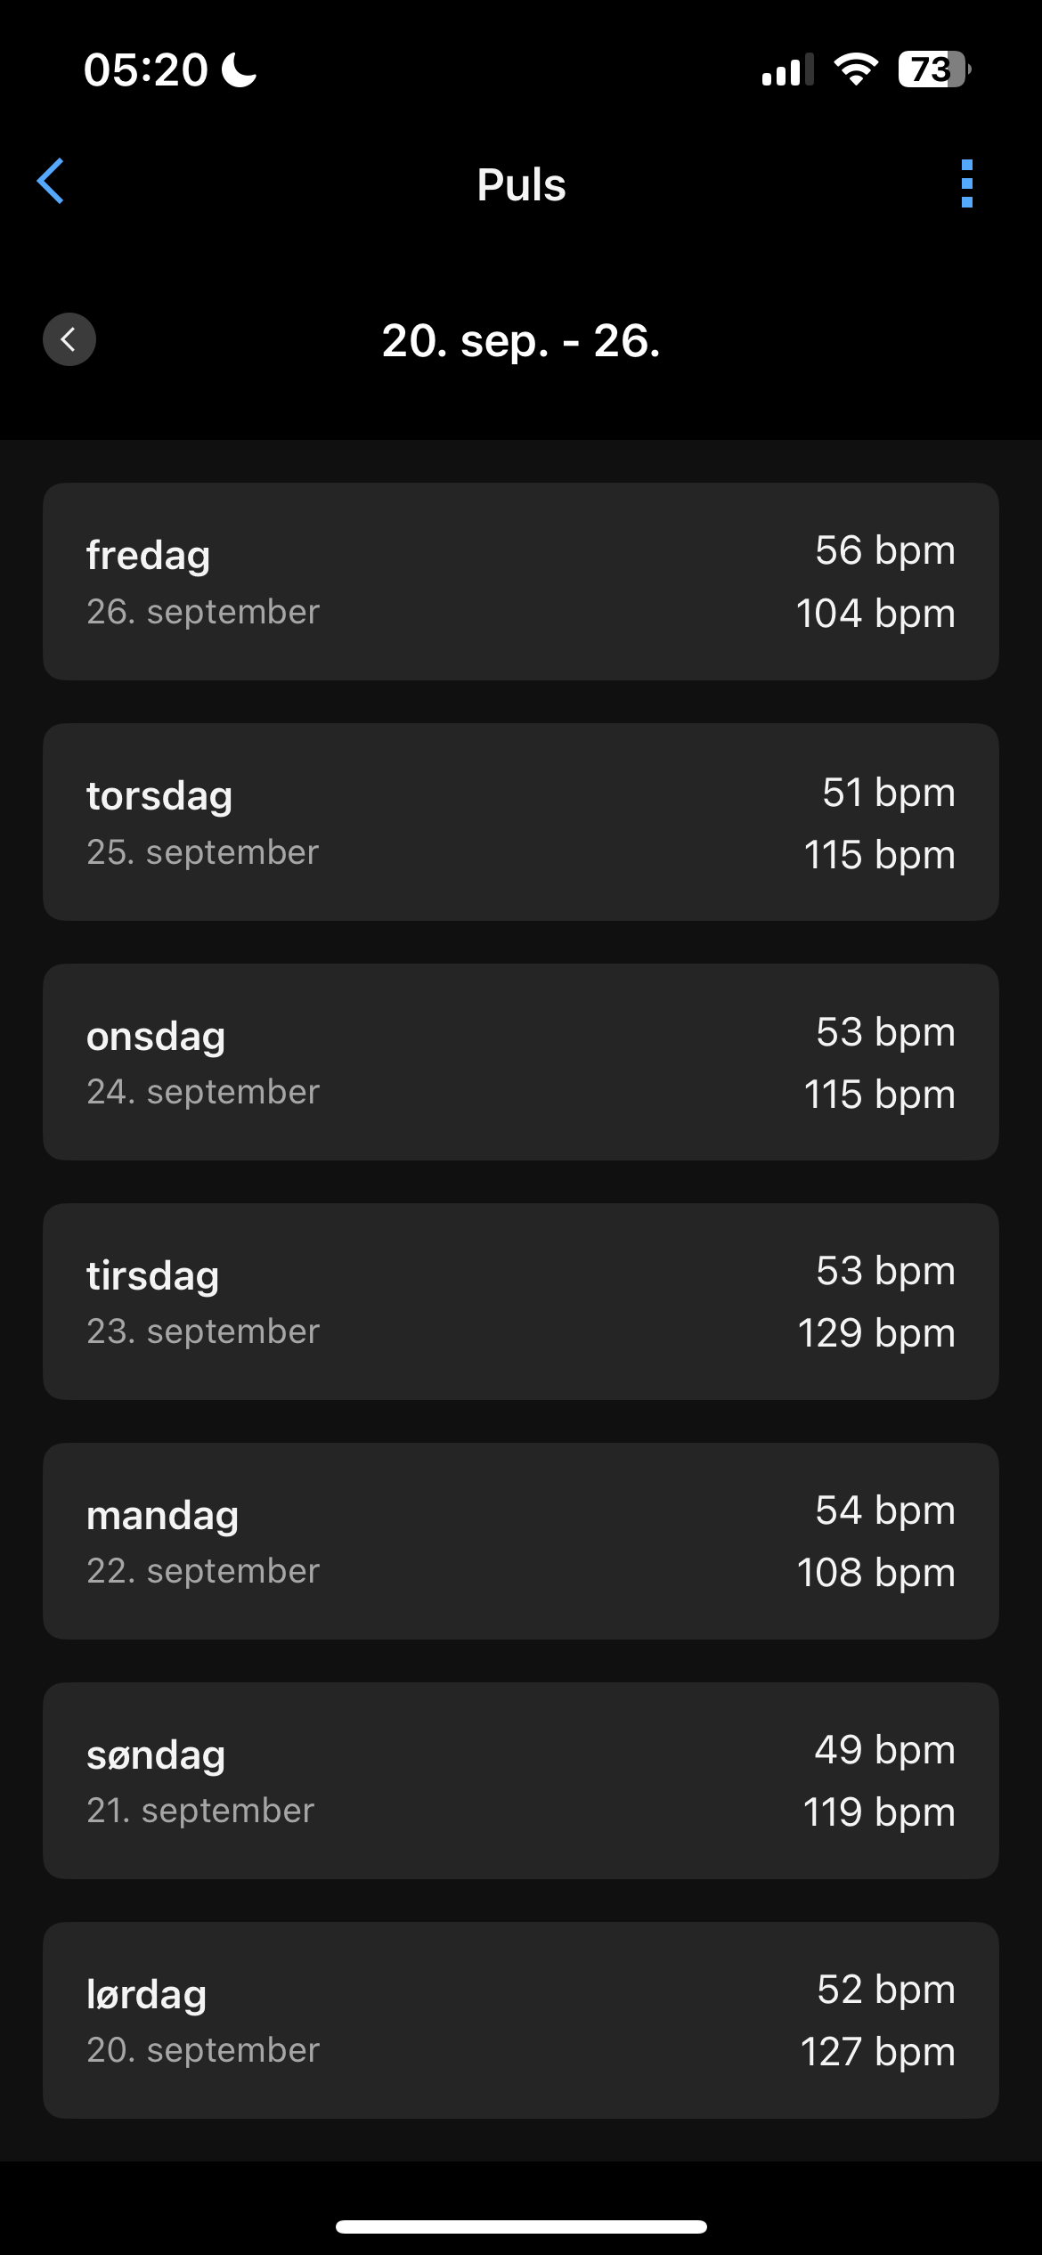Open fredag 26. september entry

click(x=521, y=582)
